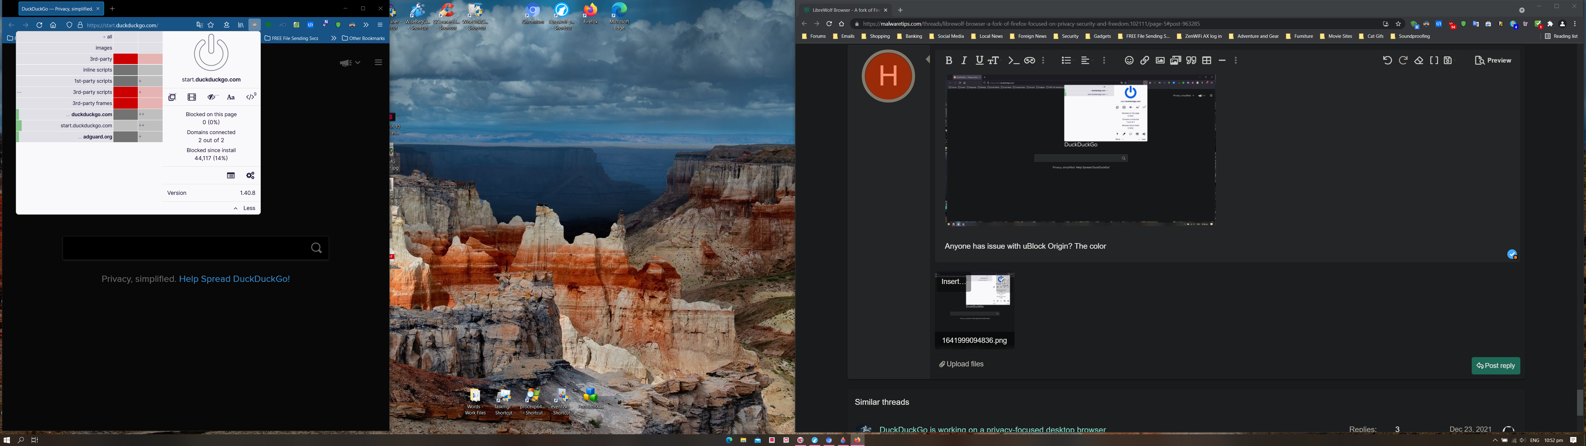Click uBlock Origin big power button

point(211,52)
